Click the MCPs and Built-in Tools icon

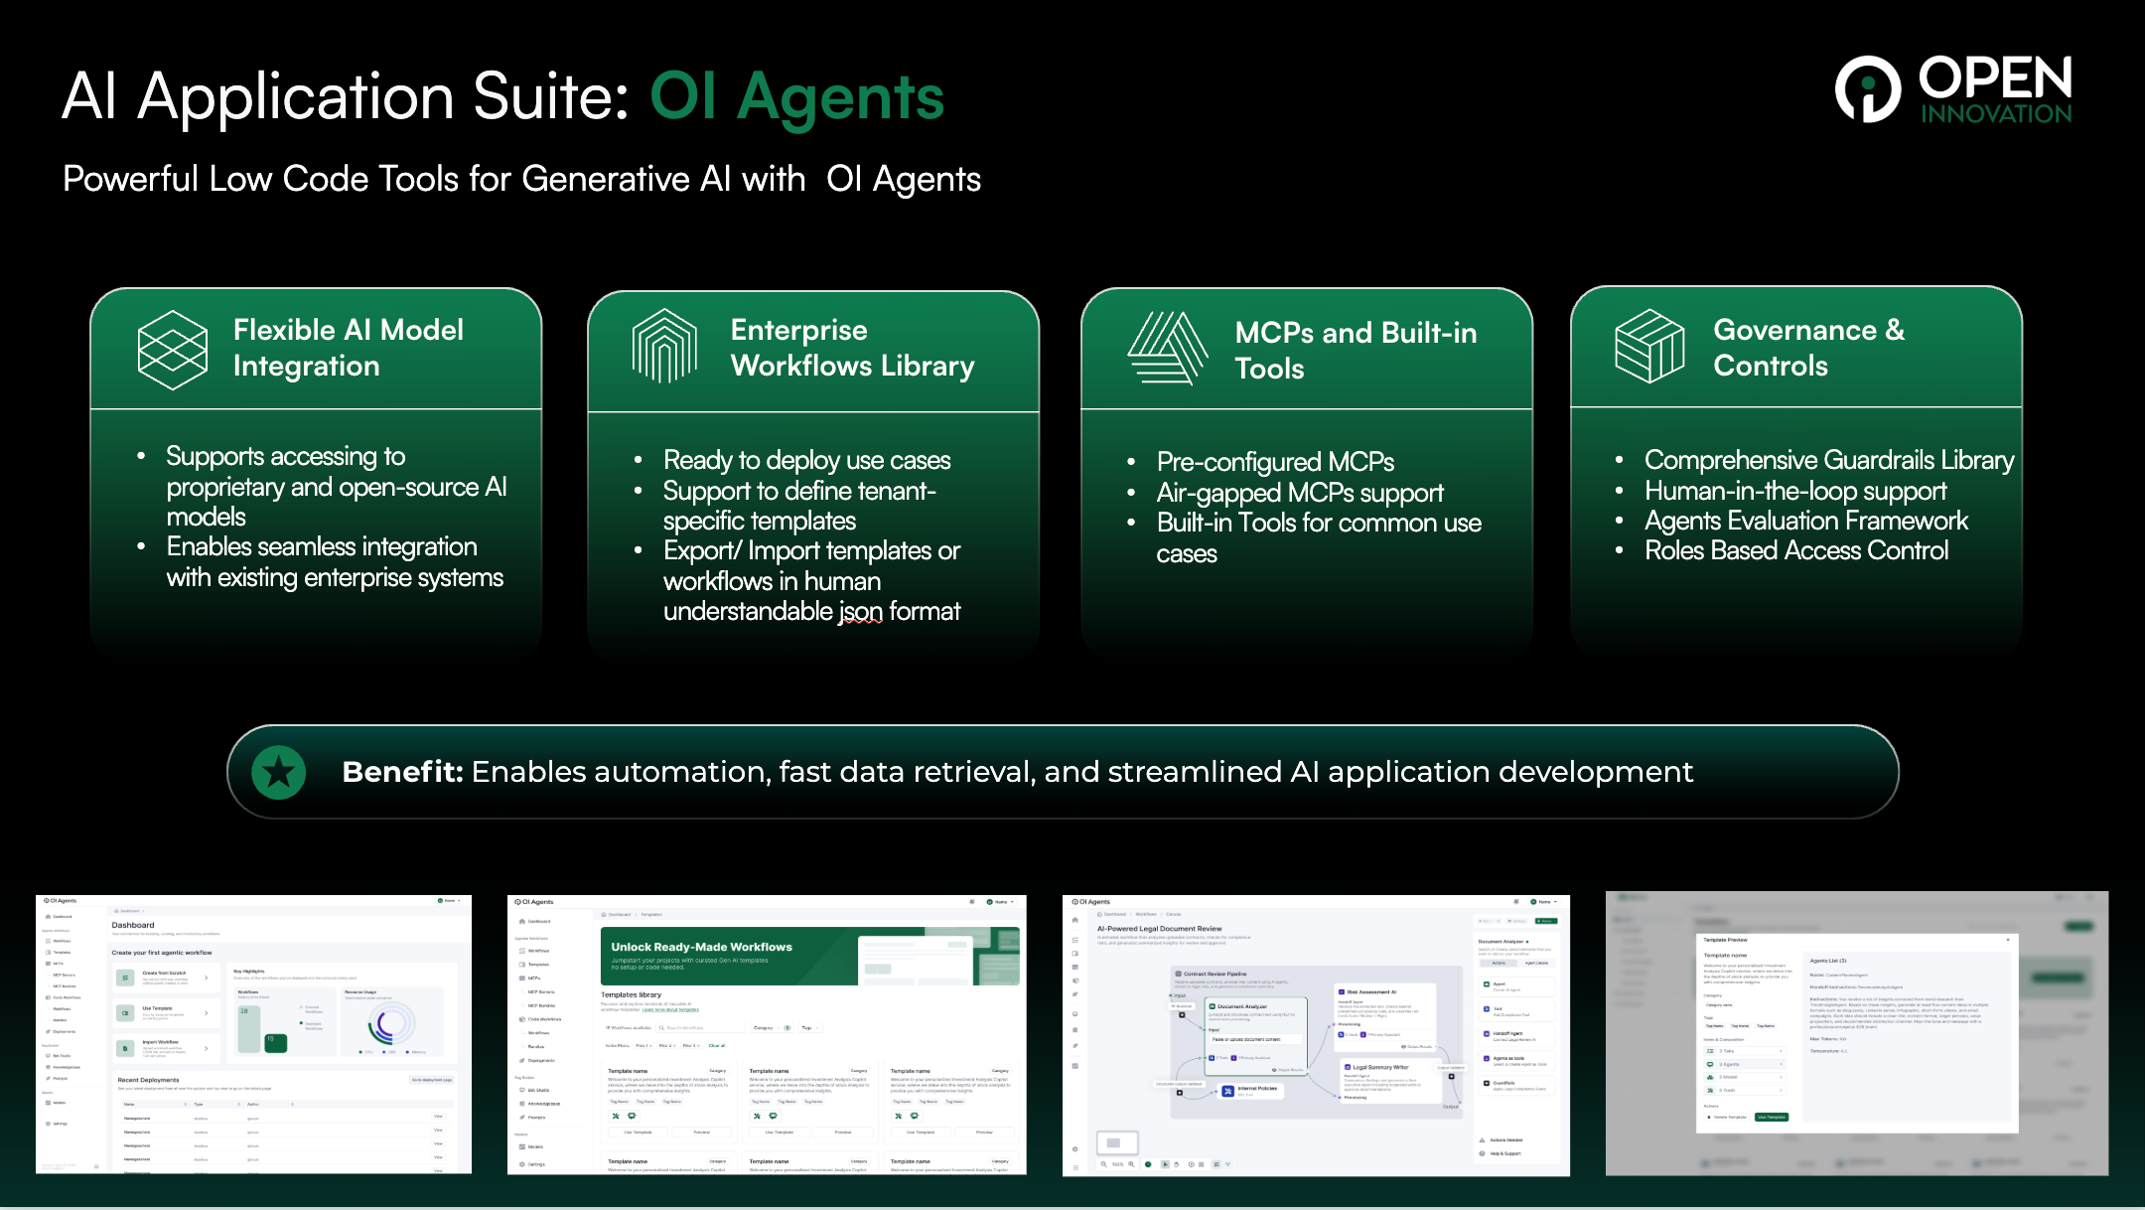coord(1167,349)
